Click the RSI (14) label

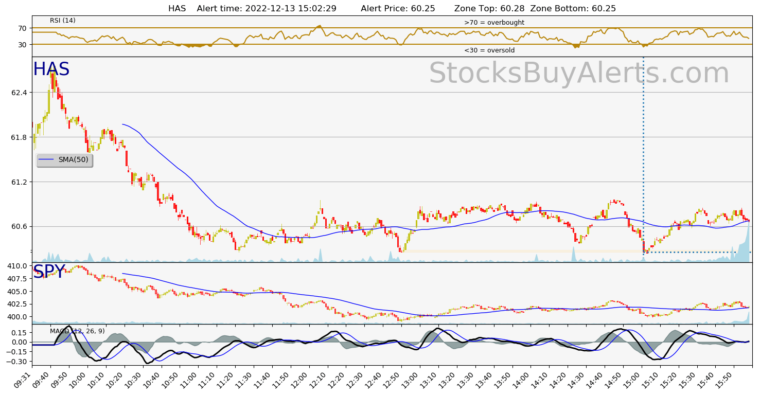pos(63,21)
